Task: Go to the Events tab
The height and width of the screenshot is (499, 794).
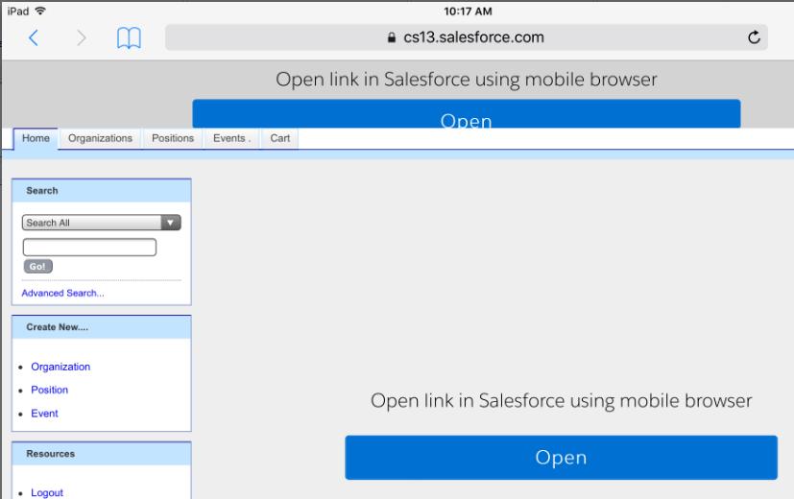Action: click(231, 139)
